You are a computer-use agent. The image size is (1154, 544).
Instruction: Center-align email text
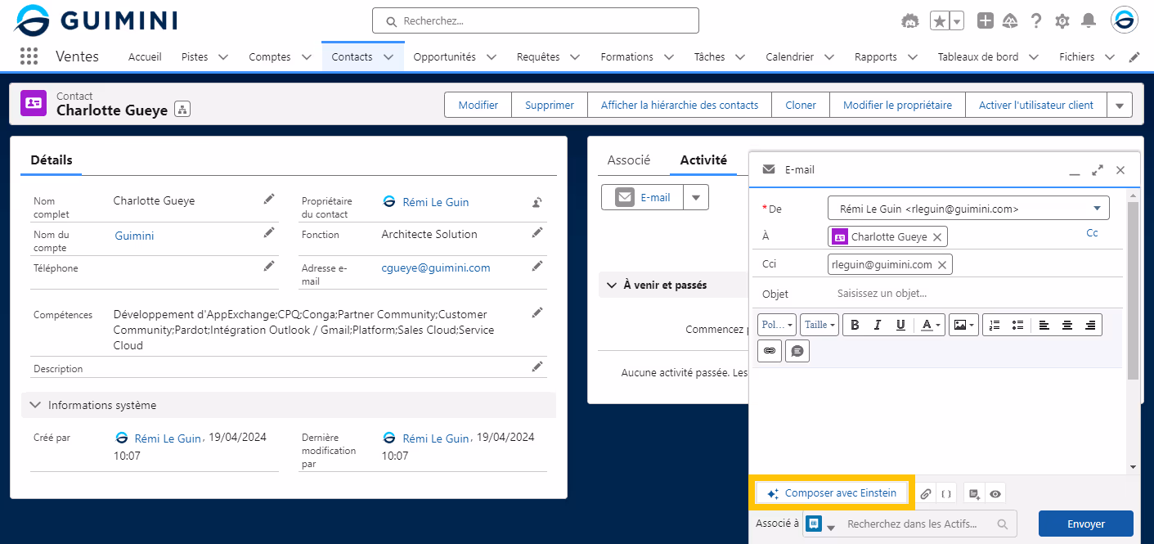tap(1067, 325)
